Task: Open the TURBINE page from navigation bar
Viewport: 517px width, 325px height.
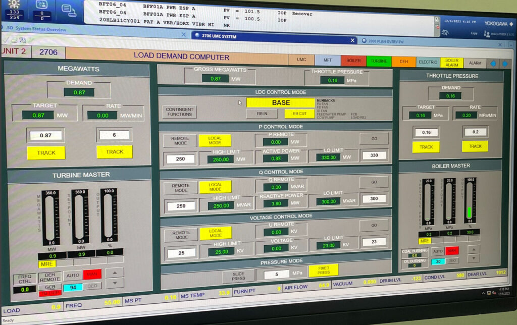Action: point(379,62)
